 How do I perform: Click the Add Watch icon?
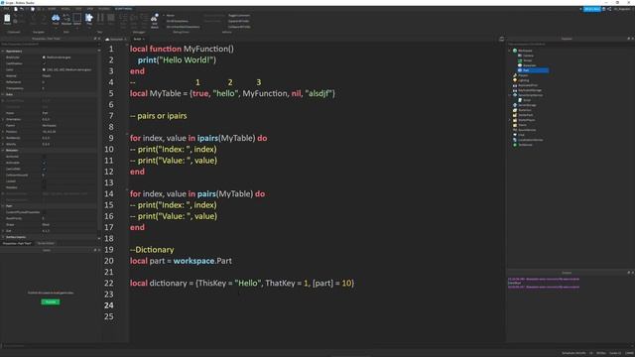click(155, 18)
